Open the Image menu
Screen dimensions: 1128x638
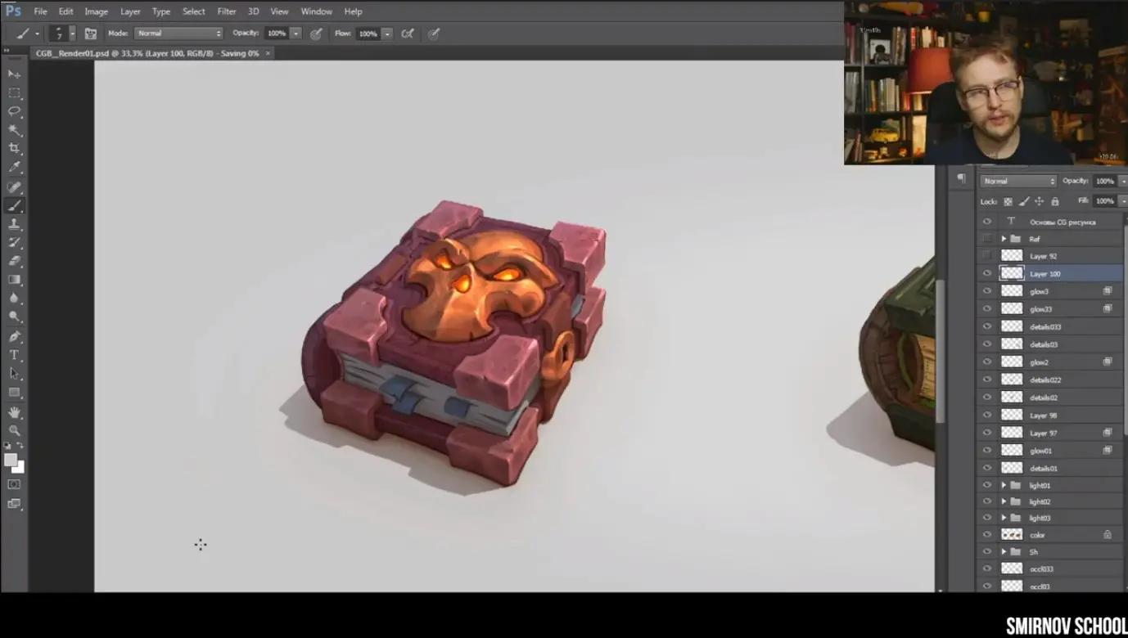pos(96,11)
